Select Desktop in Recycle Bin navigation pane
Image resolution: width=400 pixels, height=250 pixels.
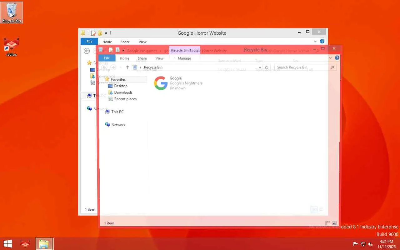tap(121, 86)
